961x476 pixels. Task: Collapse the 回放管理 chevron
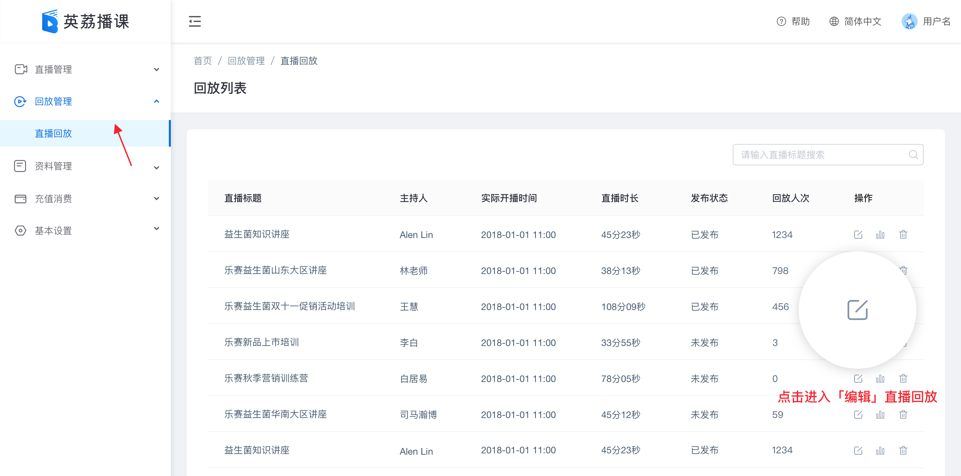pyautogui.click(x=157, y=101)
